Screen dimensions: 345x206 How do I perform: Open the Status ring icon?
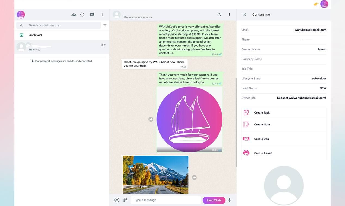[82, 15]
